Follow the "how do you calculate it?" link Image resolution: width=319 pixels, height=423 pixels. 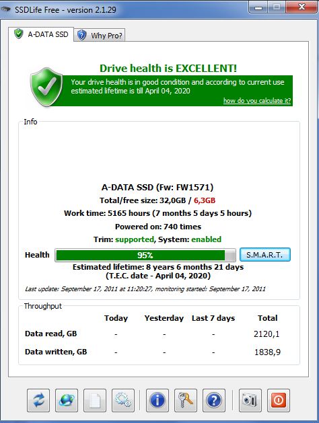257,101
